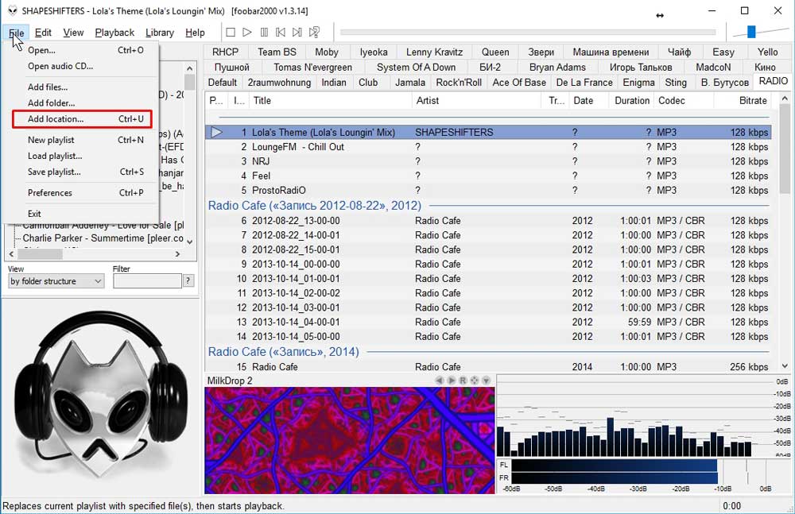Click MilkDrop random preset R icon
This screenshot has width=795, height=514.
click(x=463, y=381)
